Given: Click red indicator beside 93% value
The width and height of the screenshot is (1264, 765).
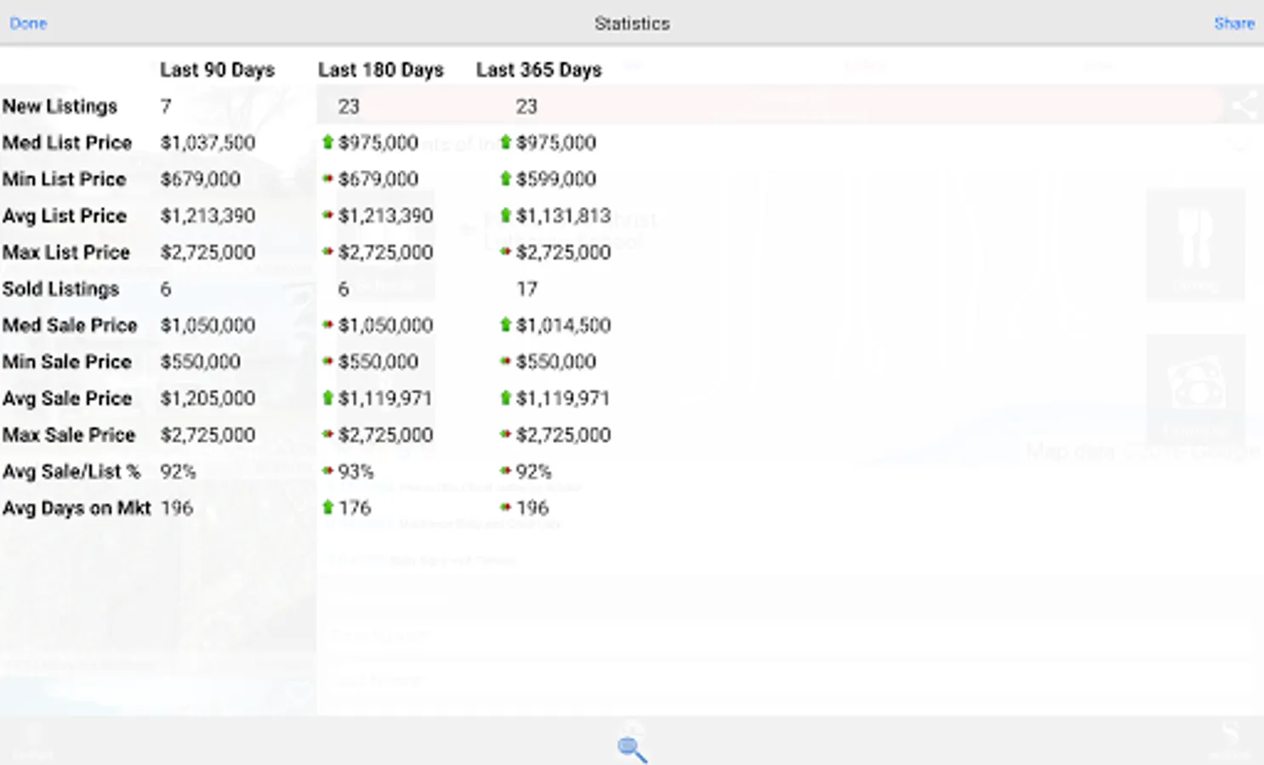Looking at the screenshot, I should pyautogui.click(x=327, y=470).
